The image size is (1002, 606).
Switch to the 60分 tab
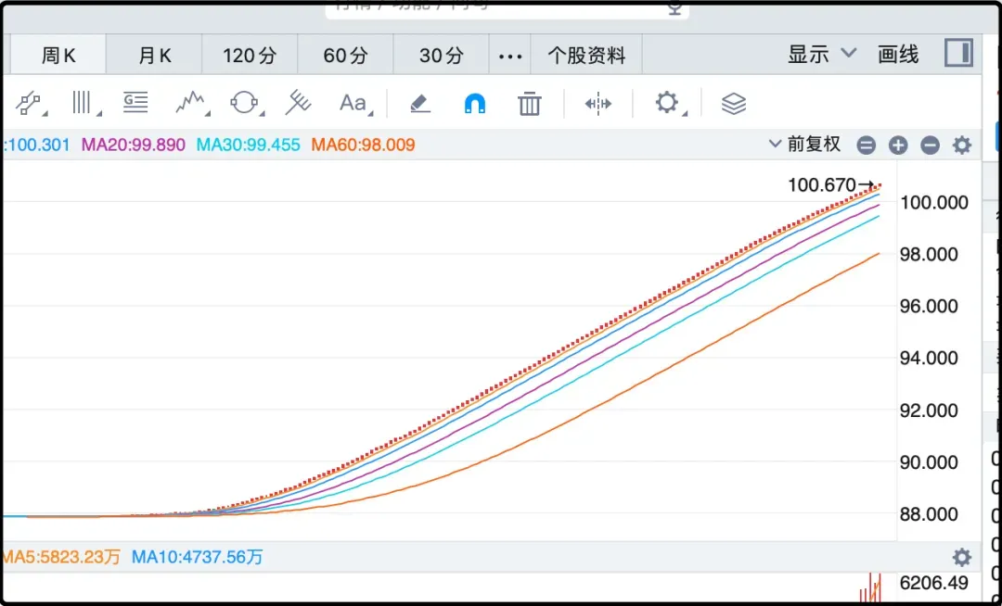click(345, 56)
